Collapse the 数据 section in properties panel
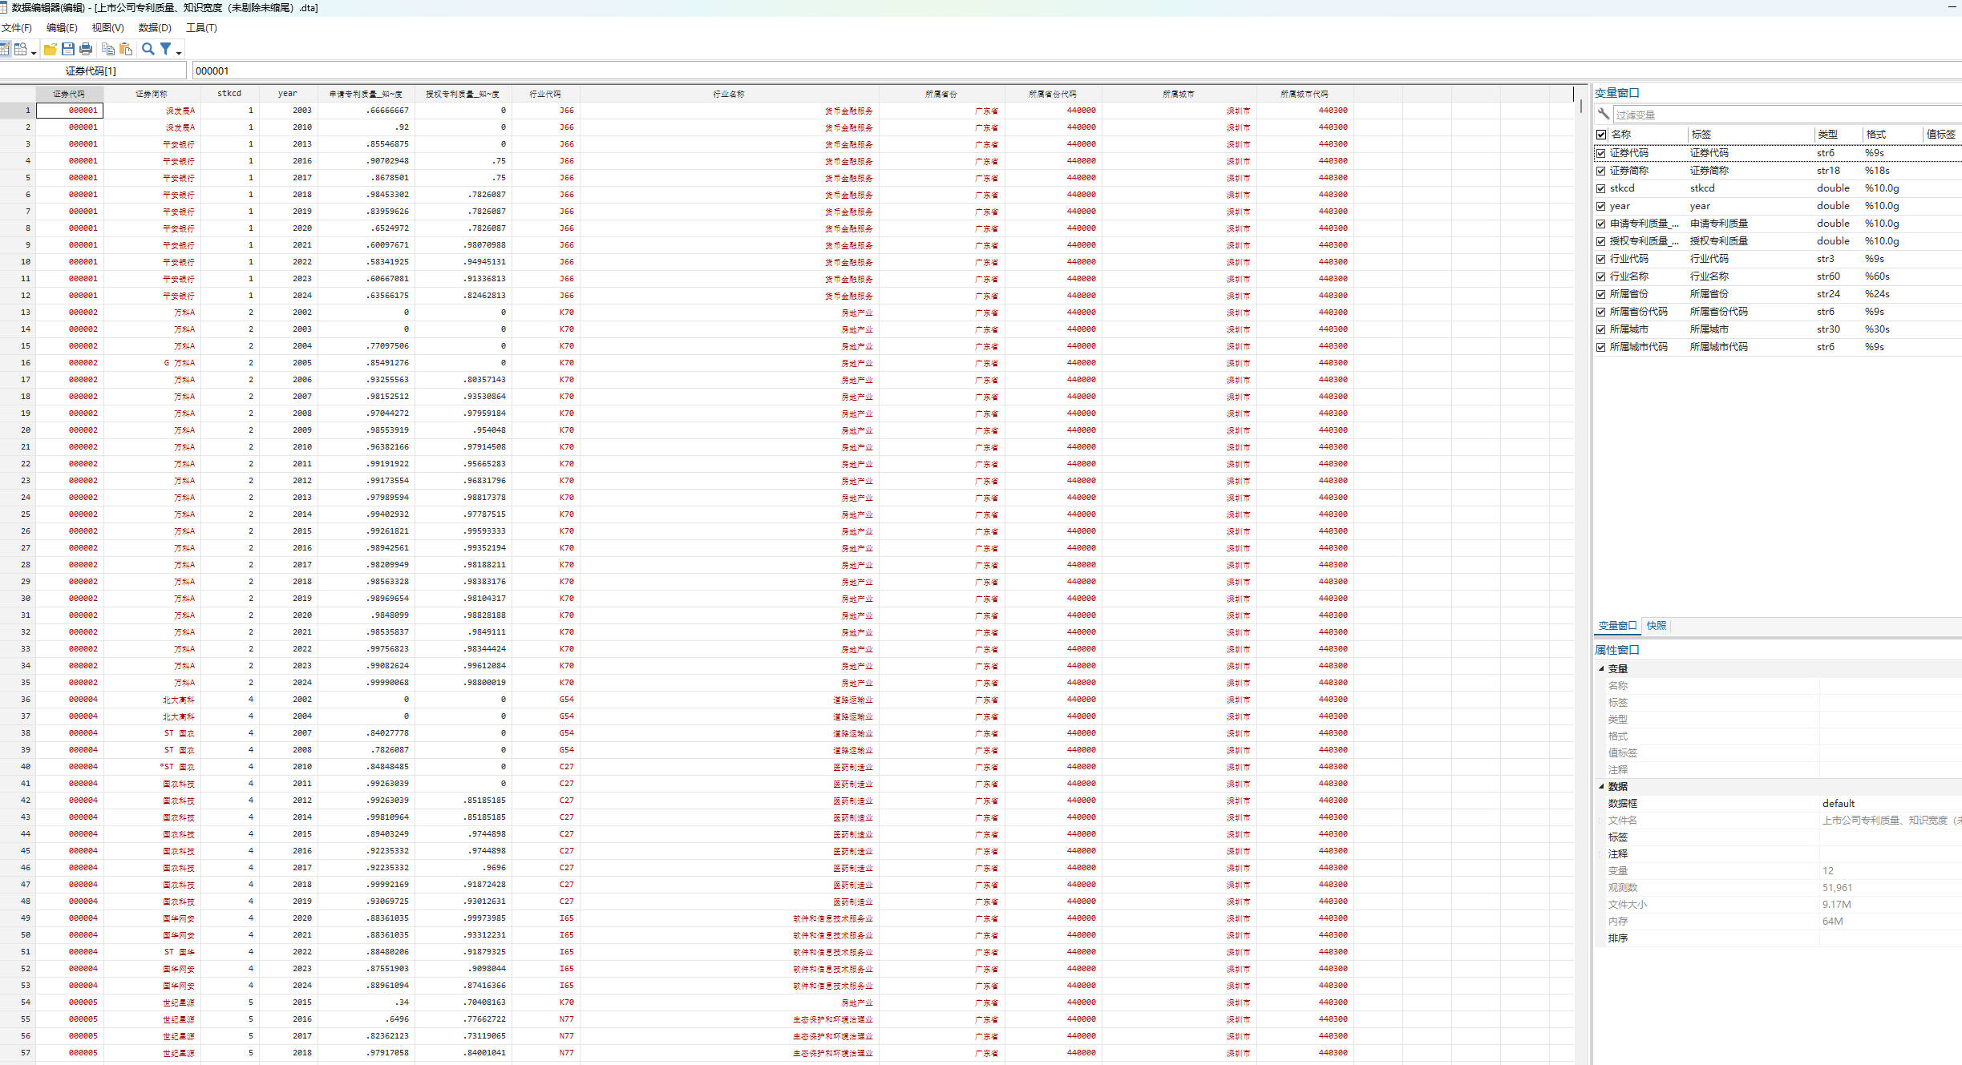The height and width of the screenshot is (1065, 1962). point(1602,786)
